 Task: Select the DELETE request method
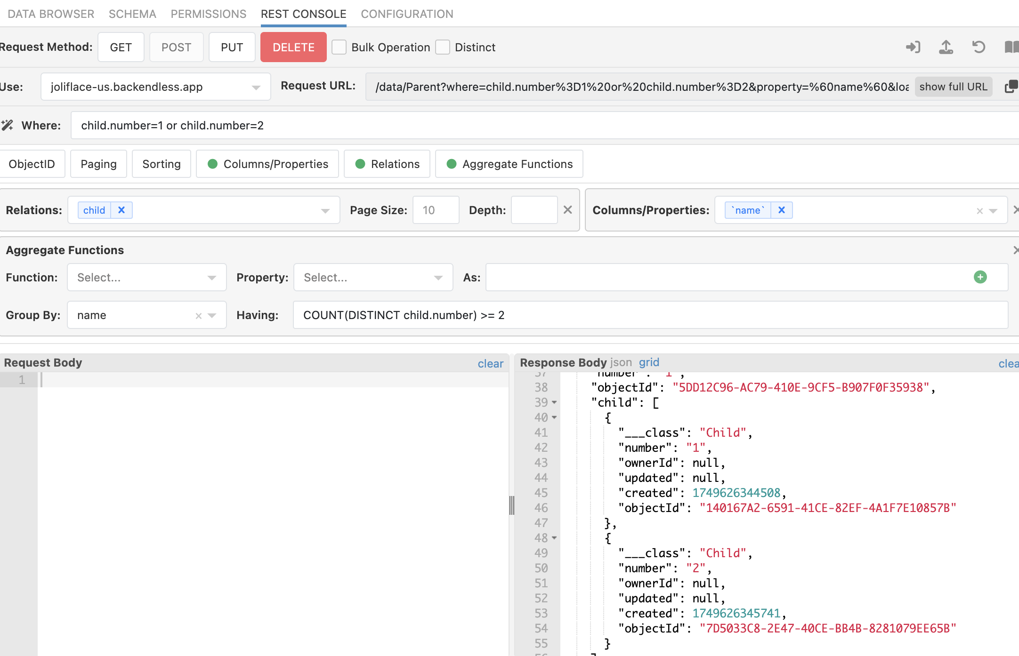point(293,47)
